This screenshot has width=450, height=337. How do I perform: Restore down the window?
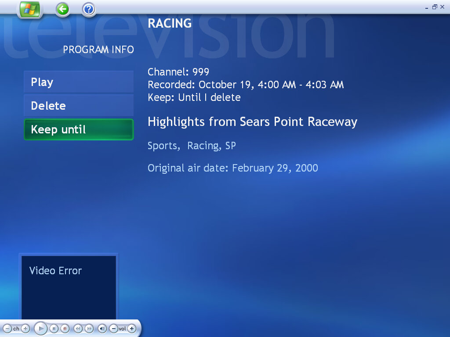[x=435, y=7]
